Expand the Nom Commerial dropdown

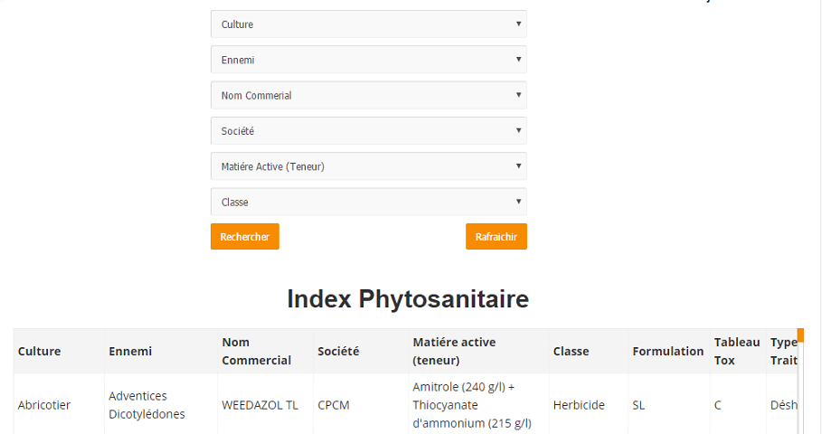pyautogui.click(x=369, y=96)
